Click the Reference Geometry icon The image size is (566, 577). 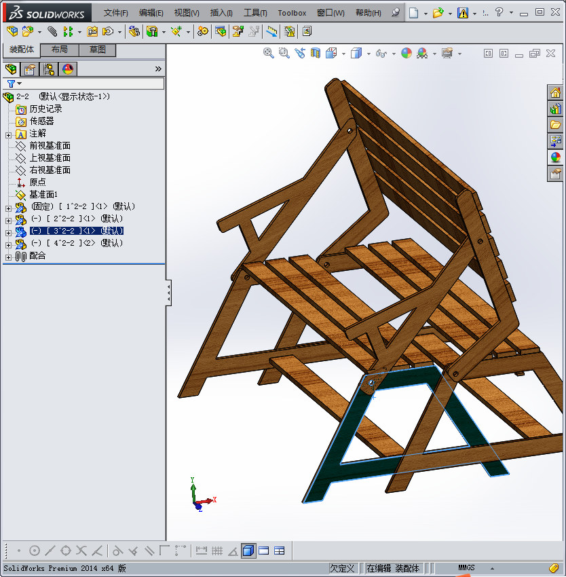tap(176, 32)
